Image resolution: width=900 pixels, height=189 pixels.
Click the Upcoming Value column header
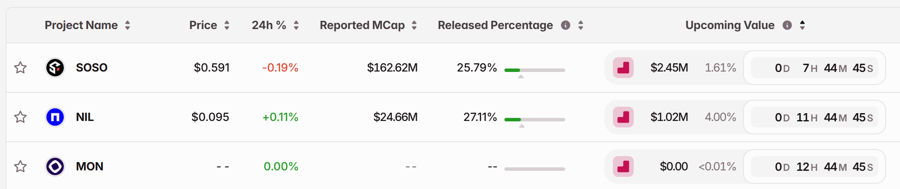[x=730, y=25]
